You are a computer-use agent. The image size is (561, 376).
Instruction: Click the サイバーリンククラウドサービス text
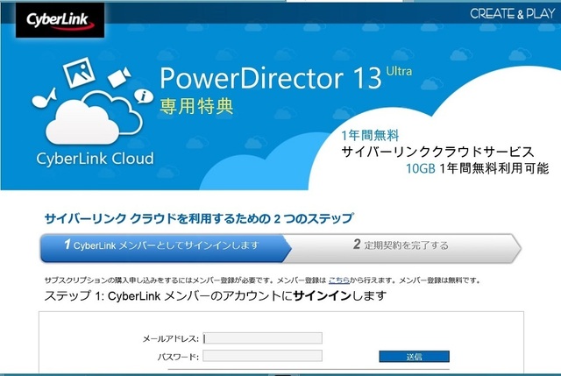(438, 152)
